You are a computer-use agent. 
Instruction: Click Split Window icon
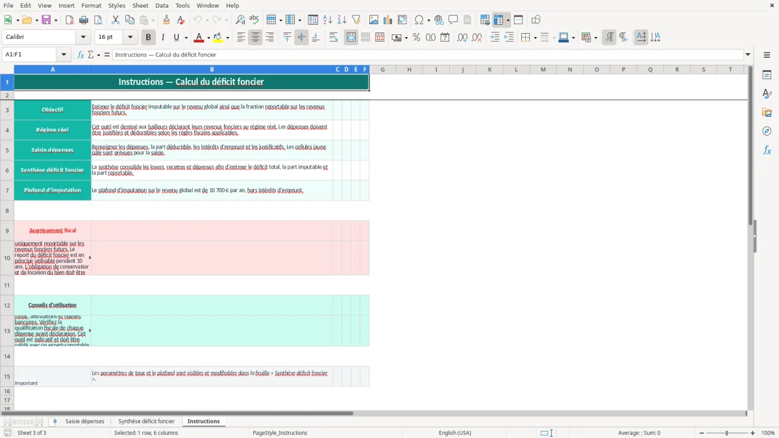pos(519,20)
